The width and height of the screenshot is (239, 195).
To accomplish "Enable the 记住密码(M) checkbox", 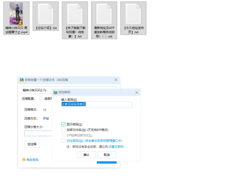I will pos(63,141).
